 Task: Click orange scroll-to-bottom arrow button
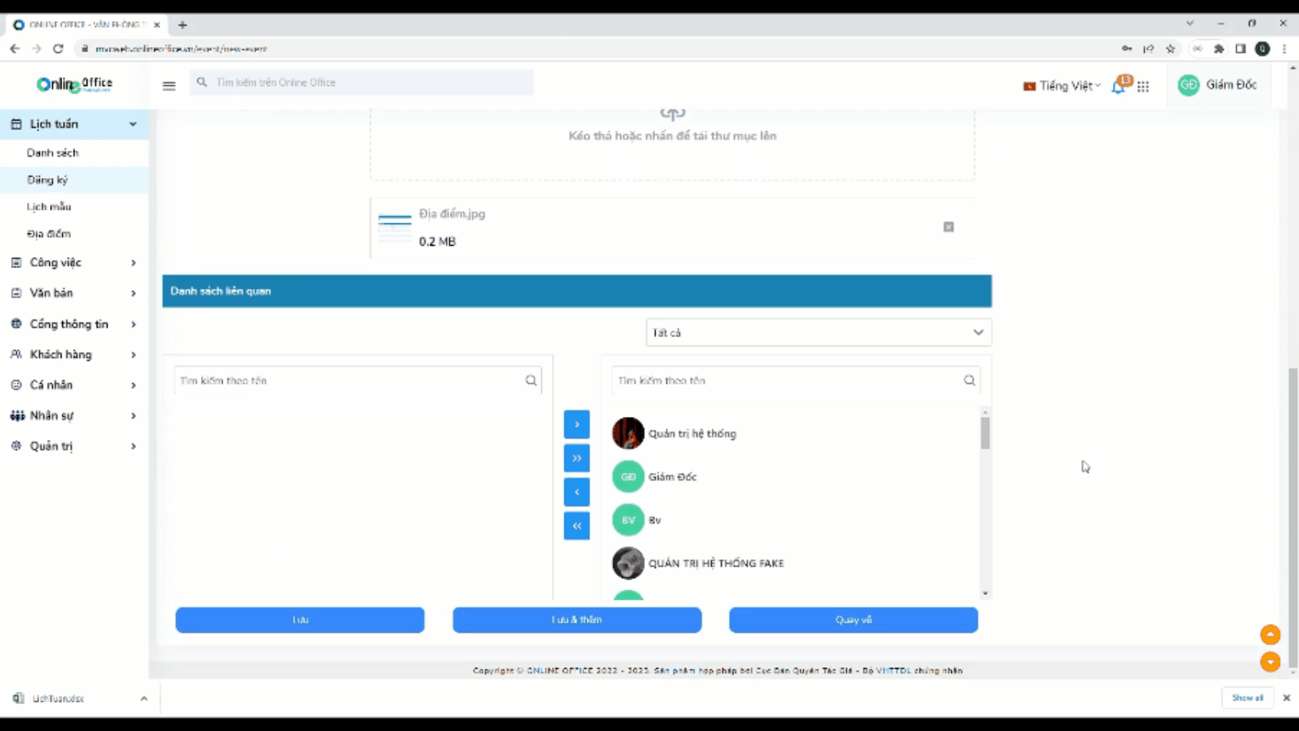point(1270,662)
